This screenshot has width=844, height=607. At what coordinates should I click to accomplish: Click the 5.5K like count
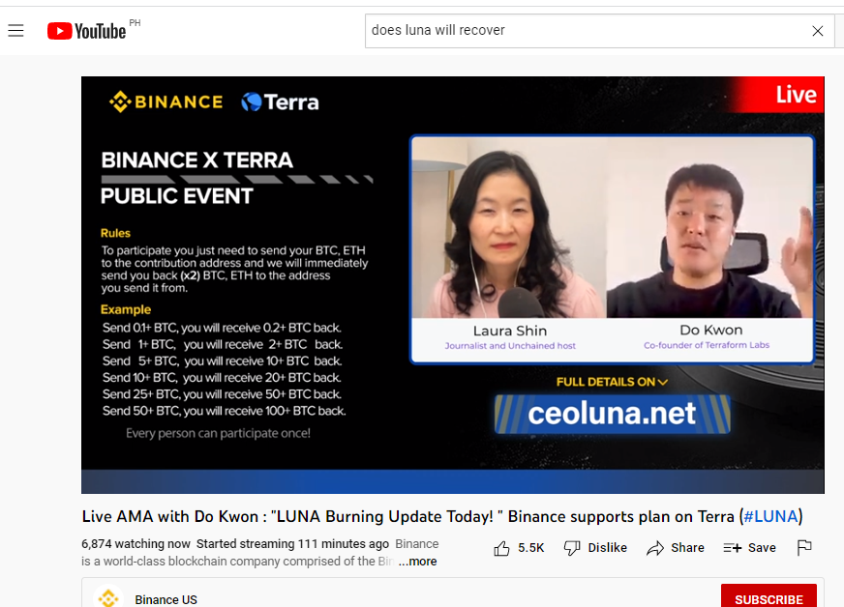pyautogui.click(x=530, y=548)
